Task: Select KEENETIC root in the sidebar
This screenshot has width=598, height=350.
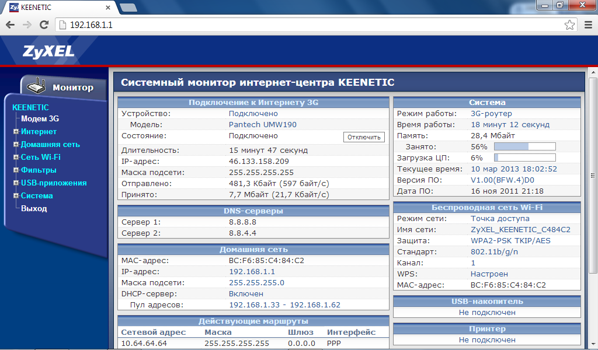Action: (30, 107)
